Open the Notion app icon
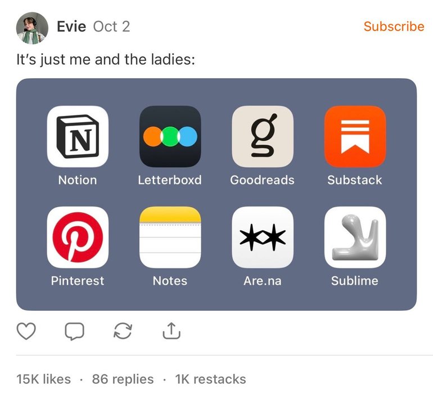433x394 pixels. click(x=78, y=136)
